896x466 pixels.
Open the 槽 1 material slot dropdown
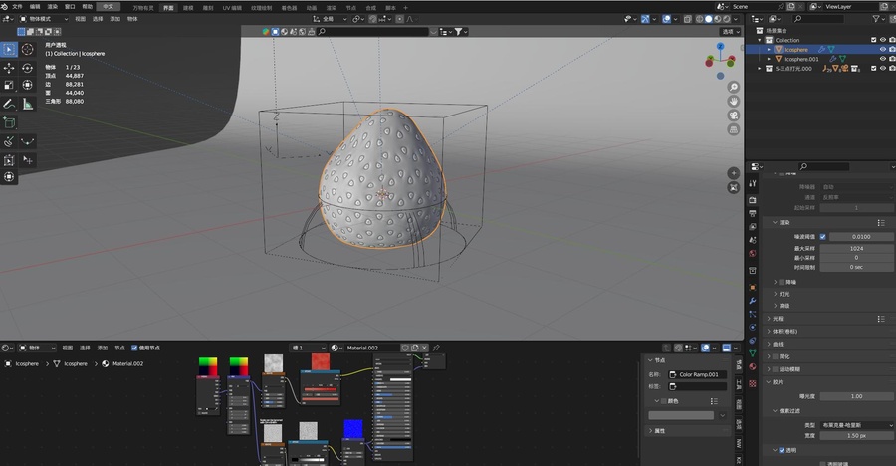click(x=308, y=348)
